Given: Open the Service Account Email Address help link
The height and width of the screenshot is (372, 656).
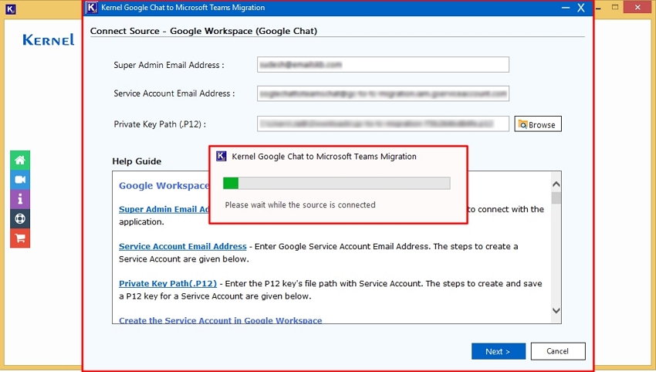Looking at the screenshot, I should [183, 246].
